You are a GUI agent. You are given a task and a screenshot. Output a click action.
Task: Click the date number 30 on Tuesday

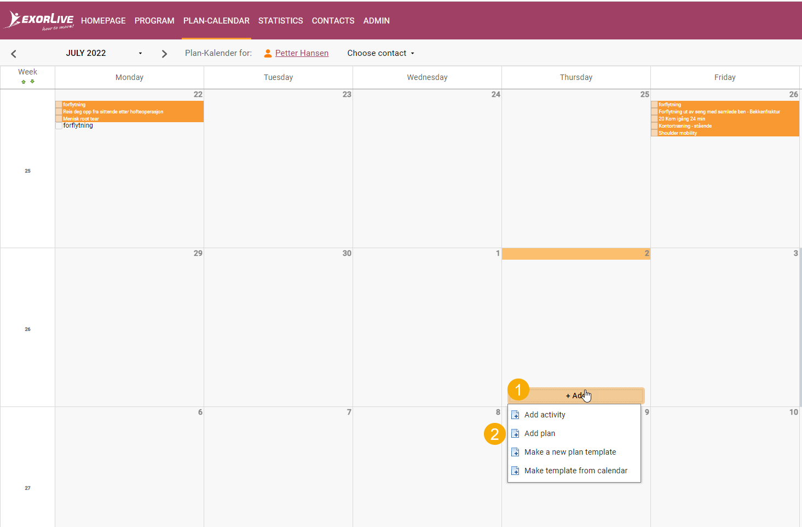[347, 253]
